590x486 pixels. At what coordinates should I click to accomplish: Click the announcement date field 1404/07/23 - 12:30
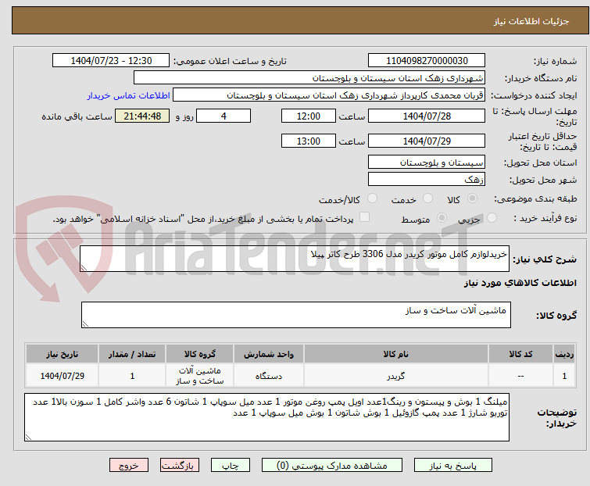[x=111, y=61]
